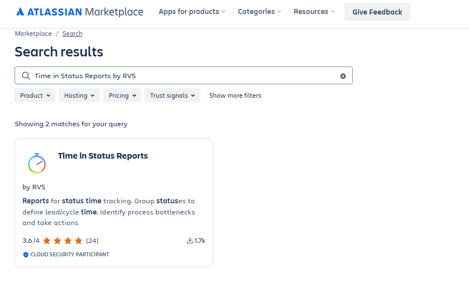This screenshot has height=282, width=469.
Task: Open the Hosting filter dropdown
Action: click(79, 95)
